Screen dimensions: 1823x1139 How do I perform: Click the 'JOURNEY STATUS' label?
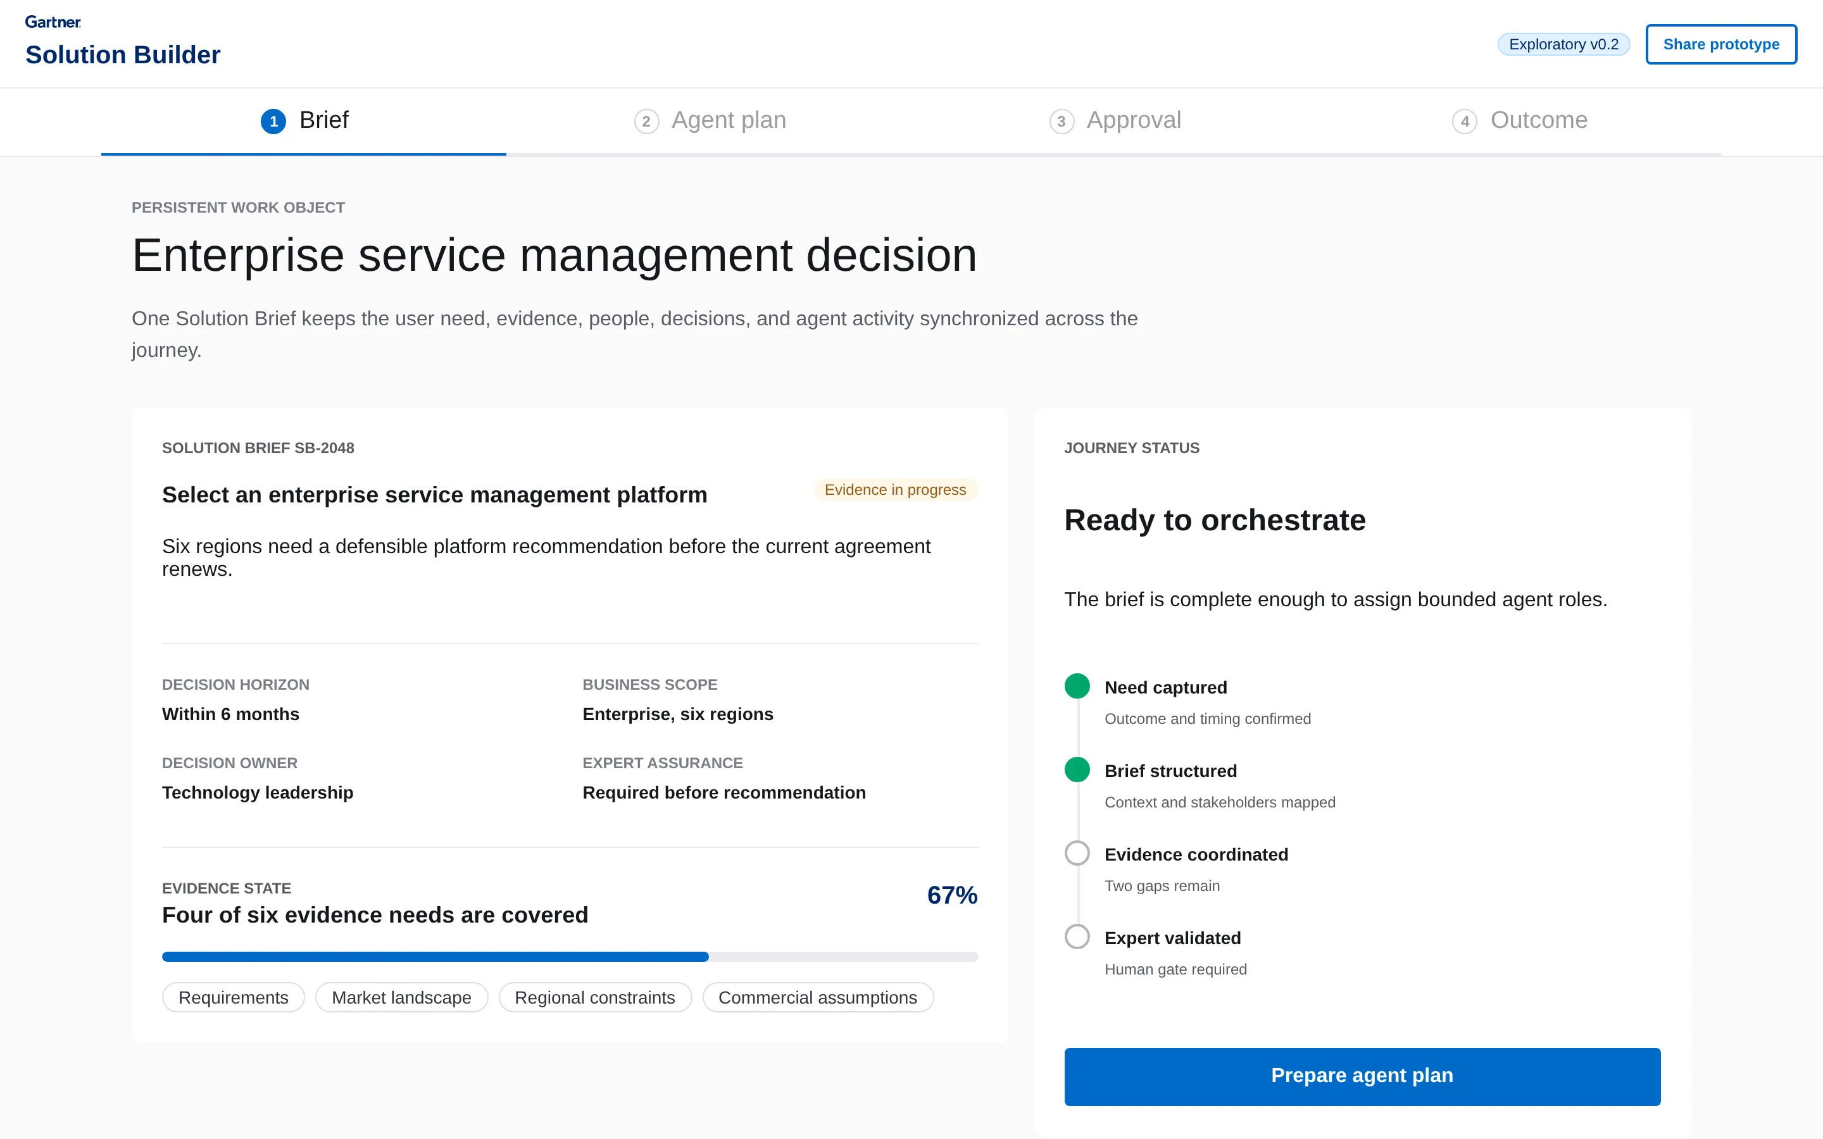point(1132,448)
